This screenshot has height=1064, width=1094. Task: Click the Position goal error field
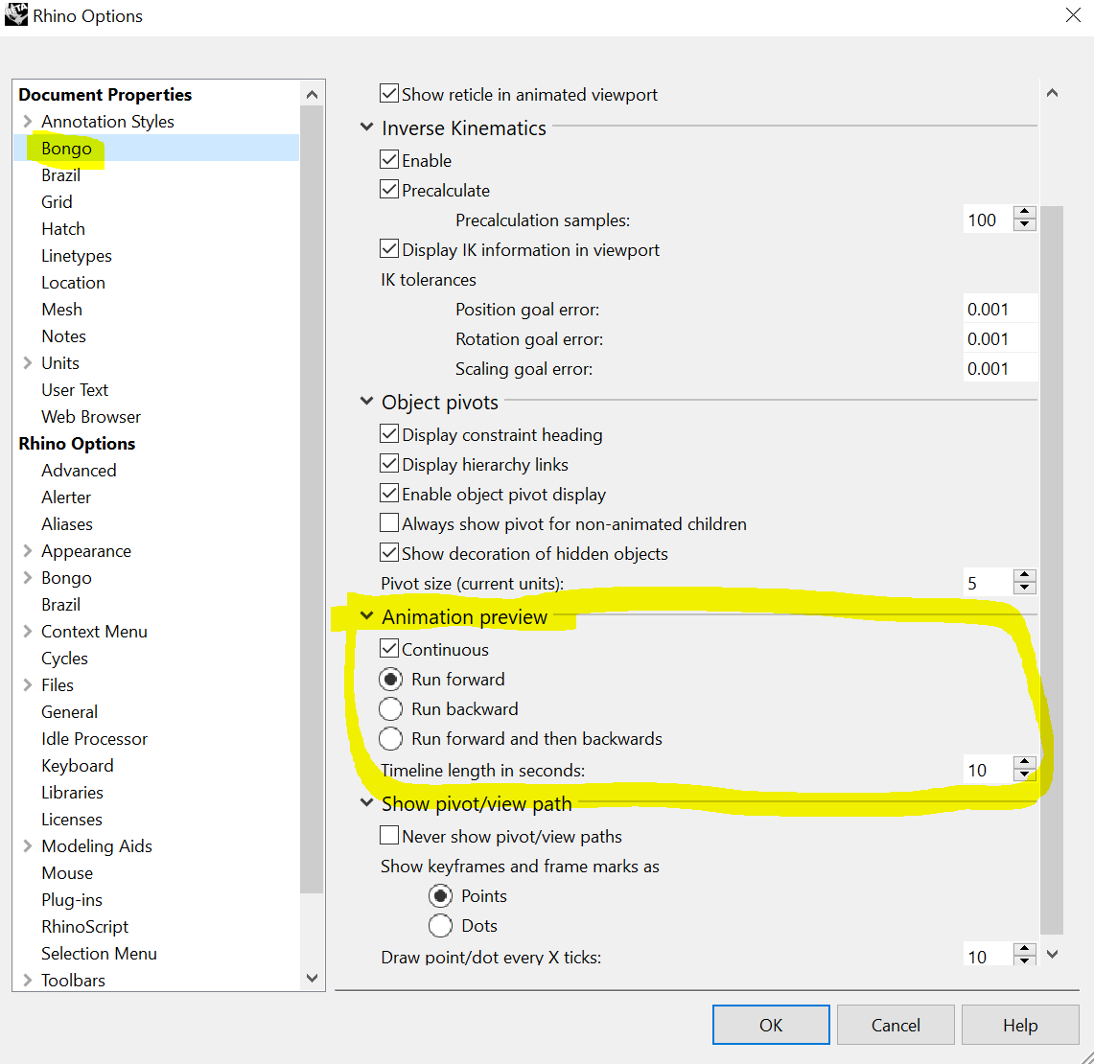(1000, 309)
